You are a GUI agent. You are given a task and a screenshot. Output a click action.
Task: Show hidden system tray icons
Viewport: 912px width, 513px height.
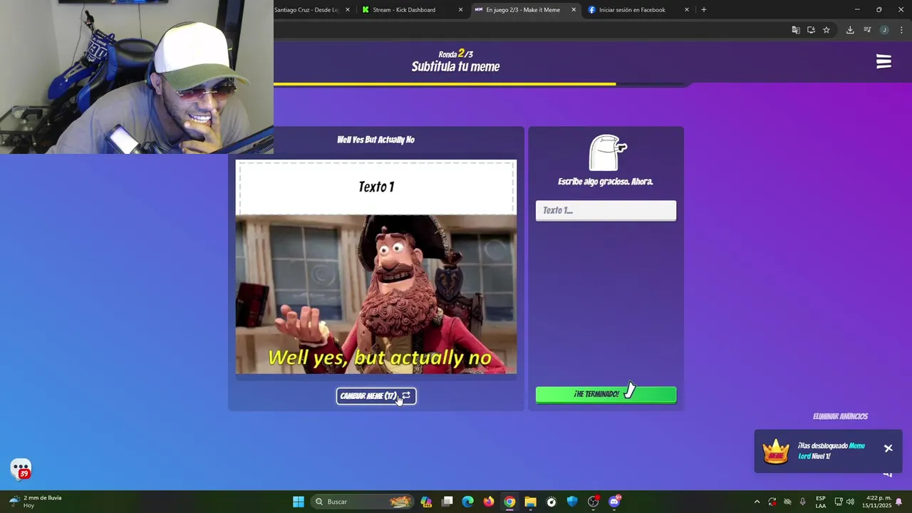[757, 502]
